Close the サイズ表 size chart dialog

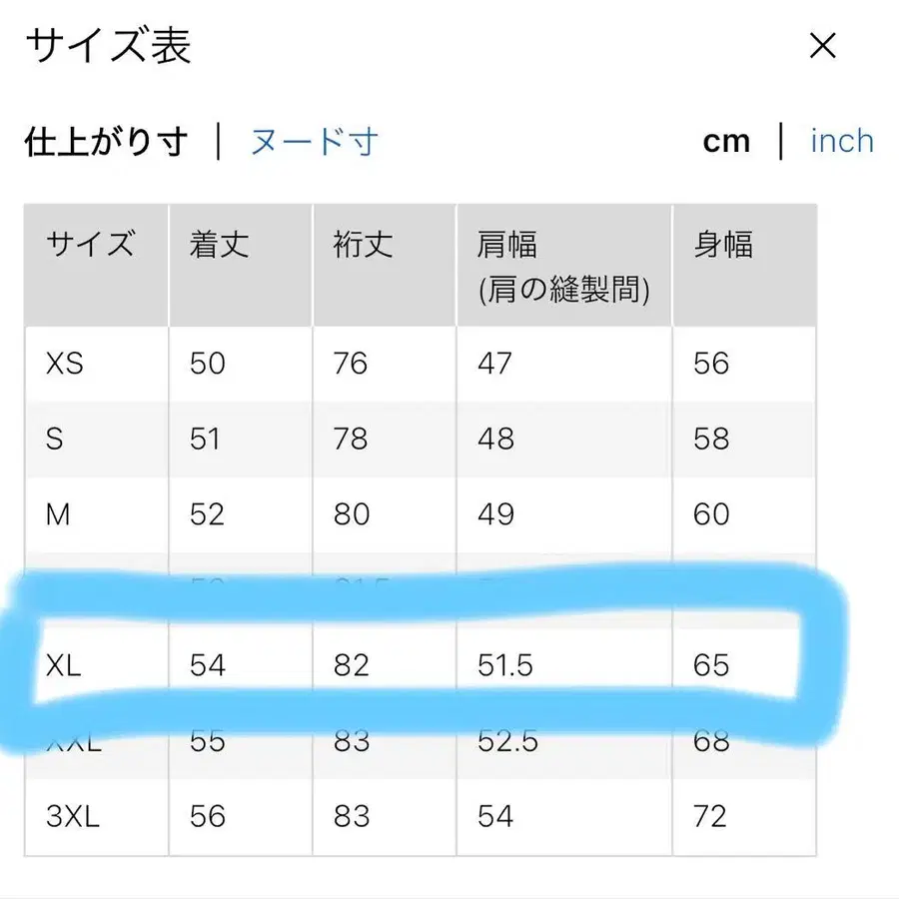pyautogui.click(x=822, y=46)
